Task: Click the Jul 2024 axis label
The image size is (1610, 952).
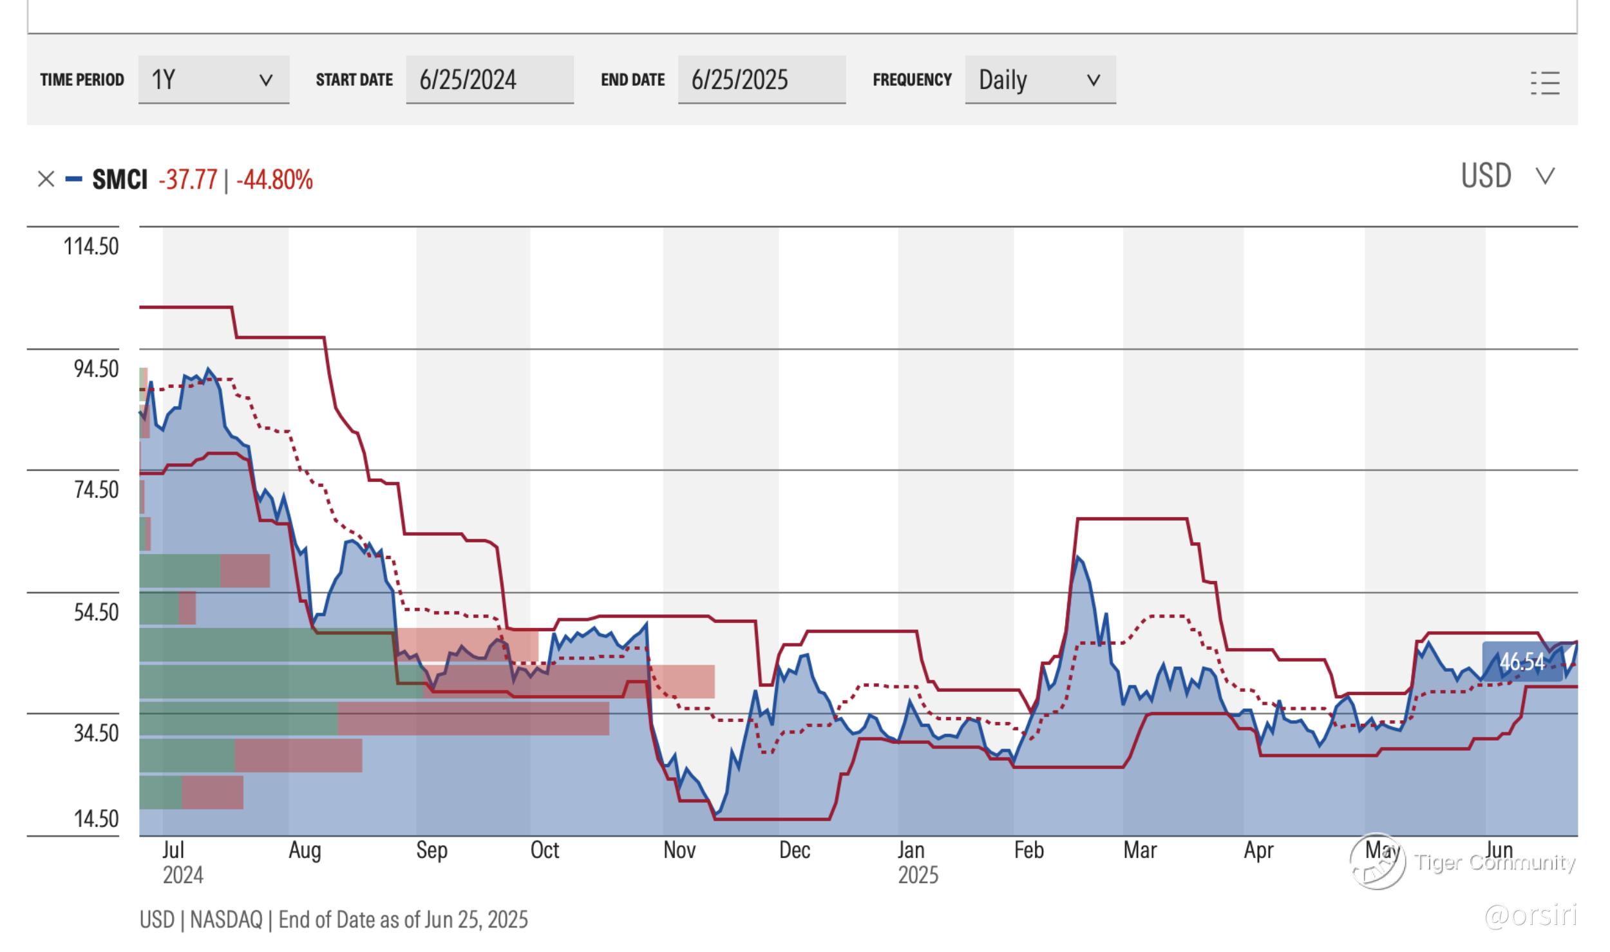Action: pyautogui.click(x=182, y=862)
